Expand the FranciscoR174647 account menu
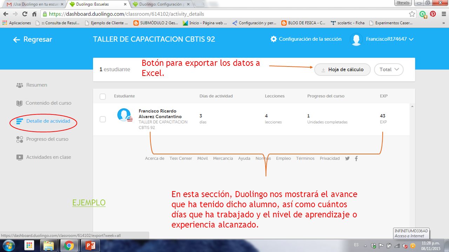This screenshot has height=252, width=449. click(x=411, y=39)
